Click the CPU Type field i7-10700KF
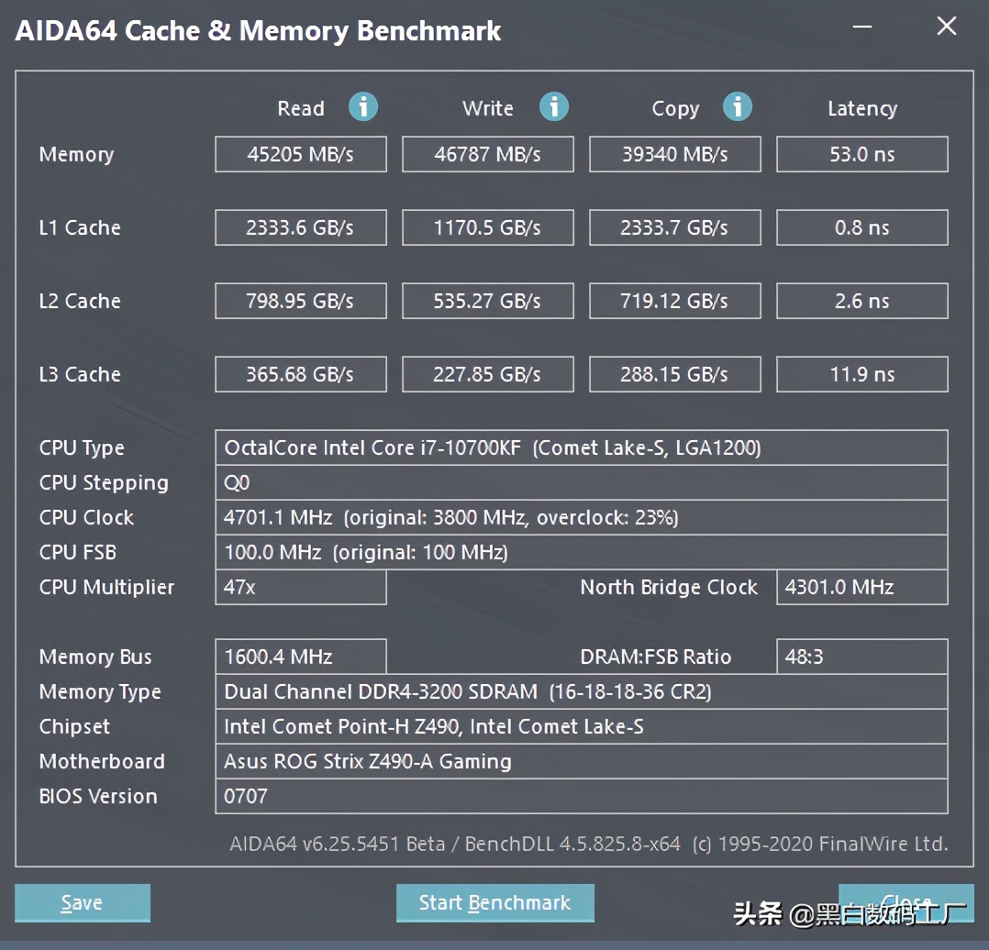The image size is (989, 950). (x=582, y=447)
